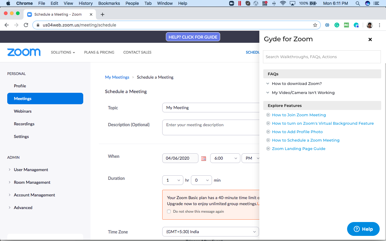386x241 pixels.
Task: Click play icon beside How to Join Zoom Meeting
Action: (268, 115)
